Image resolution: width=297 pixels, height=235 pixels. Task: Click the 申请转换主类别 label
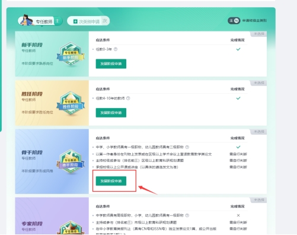254,21
